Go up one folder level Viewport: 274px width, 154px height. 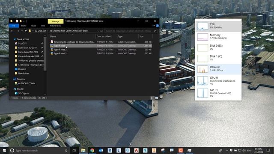pyautogui.click(x=26, y=31)
